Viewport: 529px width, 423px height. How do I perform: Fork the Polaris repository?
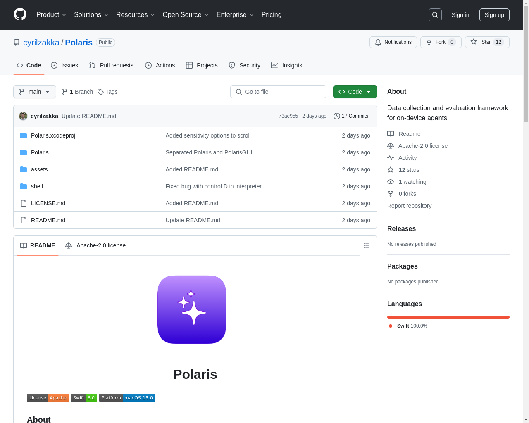441,42
